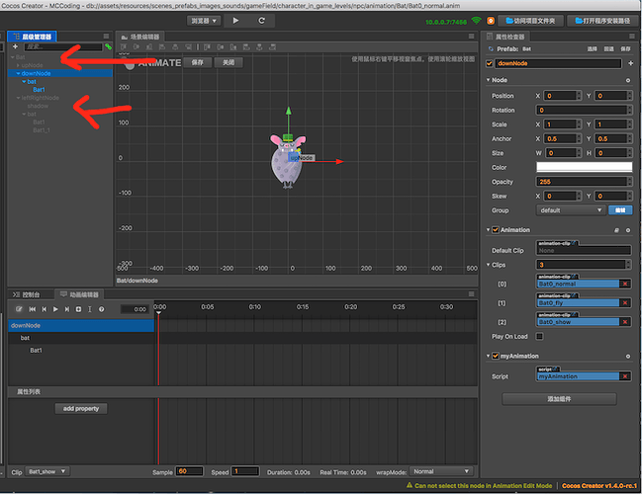The height and width of the screenshot is (494, 642).
Task: Toggle the myAnimation component checkbox
Action: coord(496,356)
